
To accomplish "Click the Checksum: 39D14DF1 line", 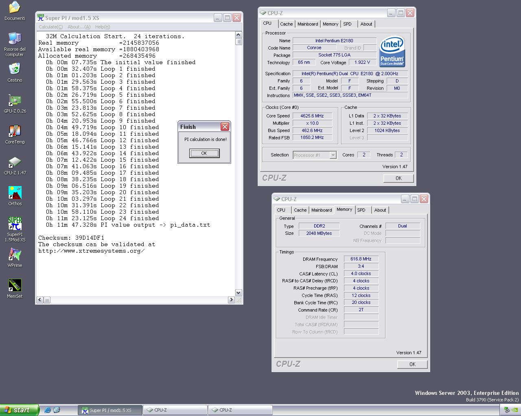I will point(71,238).
